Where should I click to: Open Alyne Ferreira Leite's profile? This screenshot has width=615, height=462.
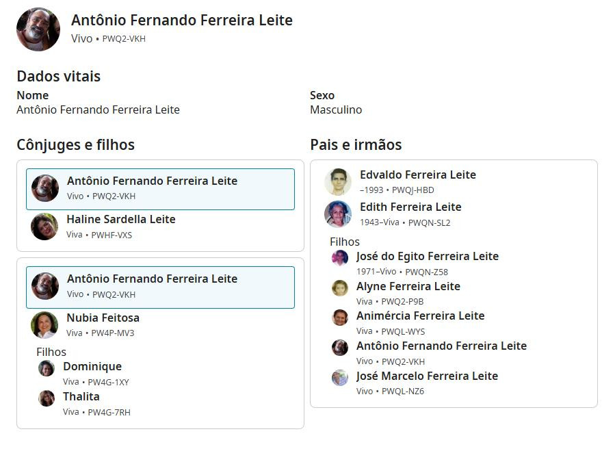(x=408, y=287)
